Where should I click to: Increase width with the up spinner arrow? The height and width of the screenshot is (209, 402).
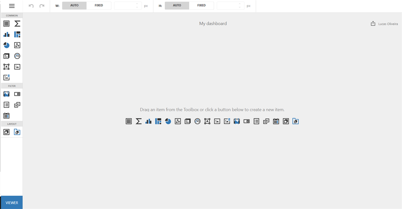pos(137,4)
